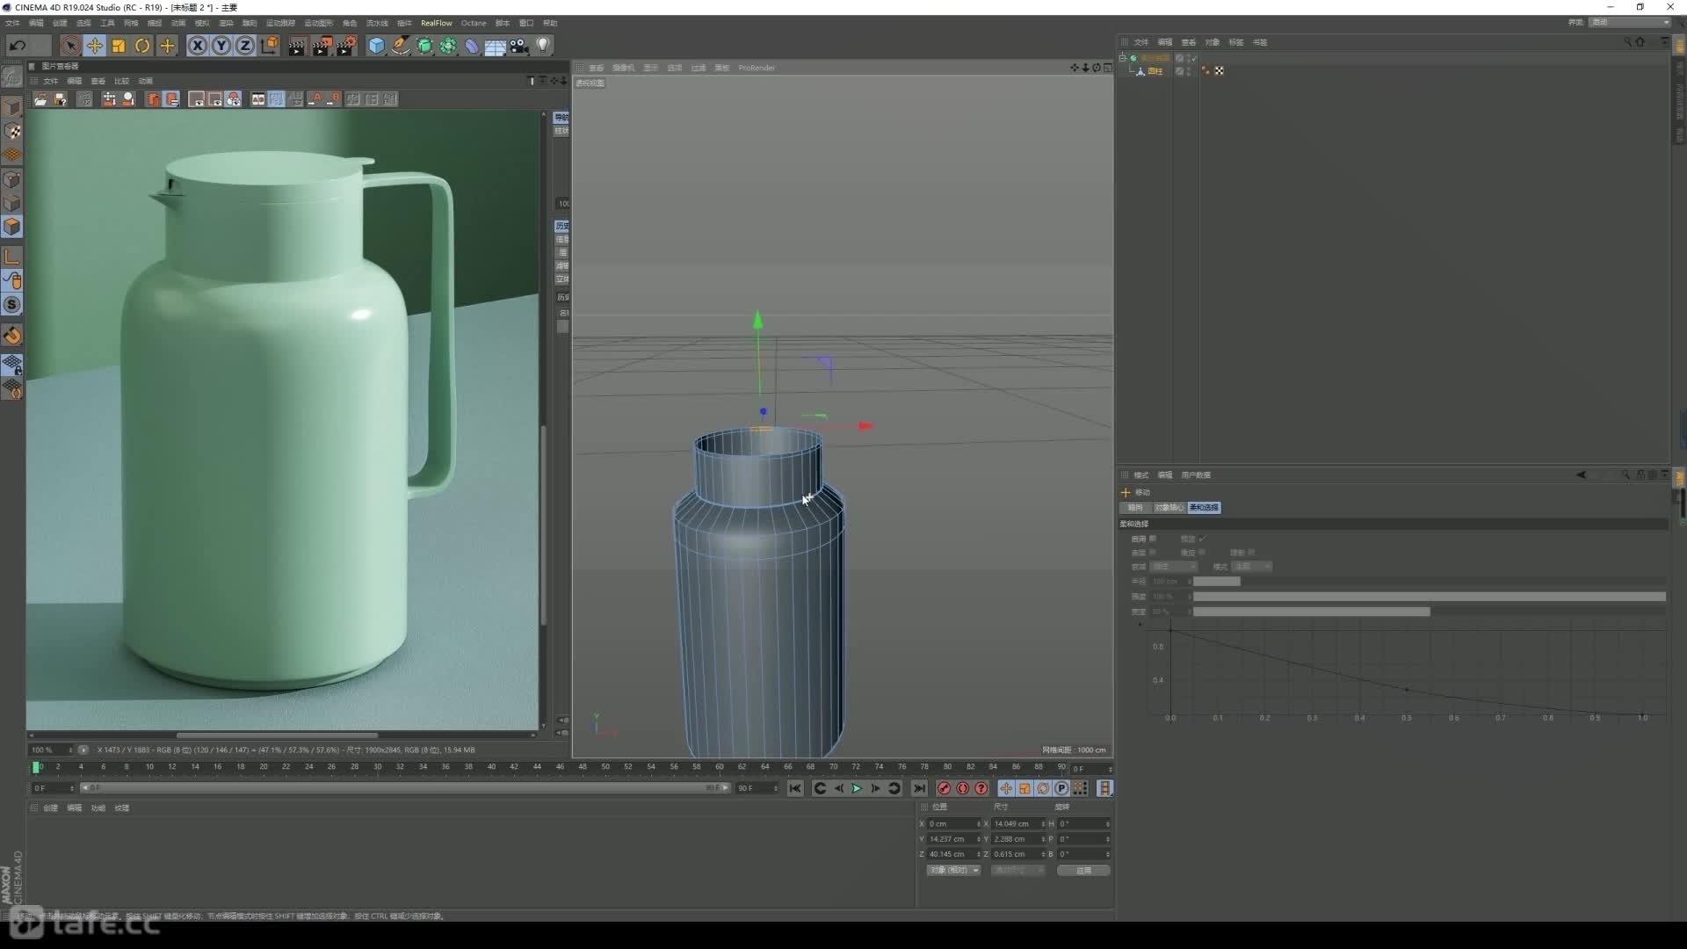Click the 应用 apply button
Viewport: 1687px width, 949px height.
pos(1083,871)
